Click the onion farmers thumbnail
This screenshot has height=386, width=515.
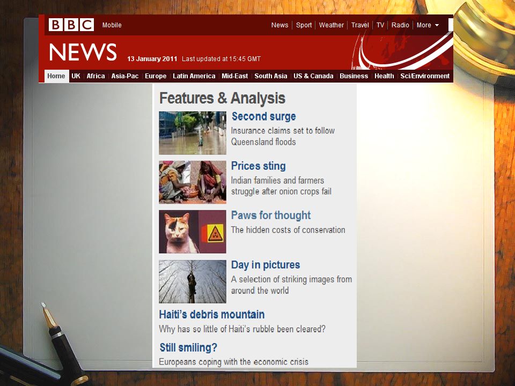pyautogui.click(x=193, y=182)
